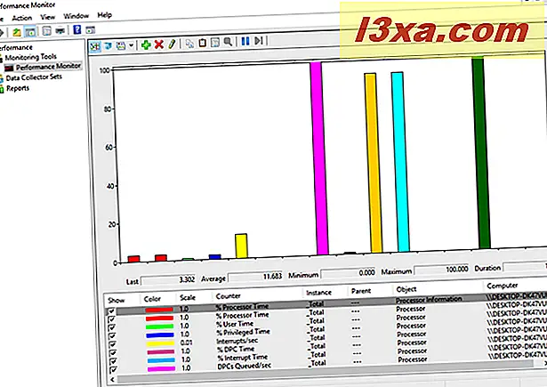Toggle the Highlight pencil icon
The image size is (547, 387).
point(172,44)
